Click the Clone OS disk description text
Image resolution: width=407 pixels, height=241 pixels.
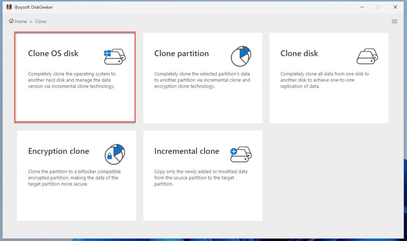(72, 80)
